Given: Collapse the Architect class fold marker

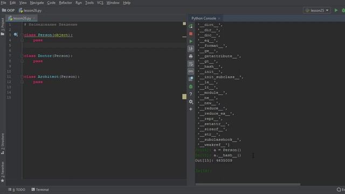Looking at the screenshot, I should pyautogui.click(x=22, y=77).
